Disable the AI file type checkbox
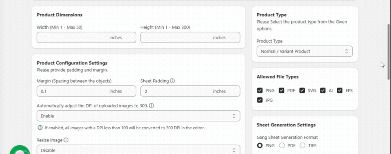Screen dimensions: 391x154 click(323, 91)
